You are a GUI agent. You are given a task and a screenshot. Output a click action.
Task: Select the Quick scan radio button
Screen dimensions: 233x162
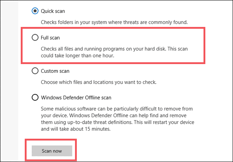tap(35, 11)
